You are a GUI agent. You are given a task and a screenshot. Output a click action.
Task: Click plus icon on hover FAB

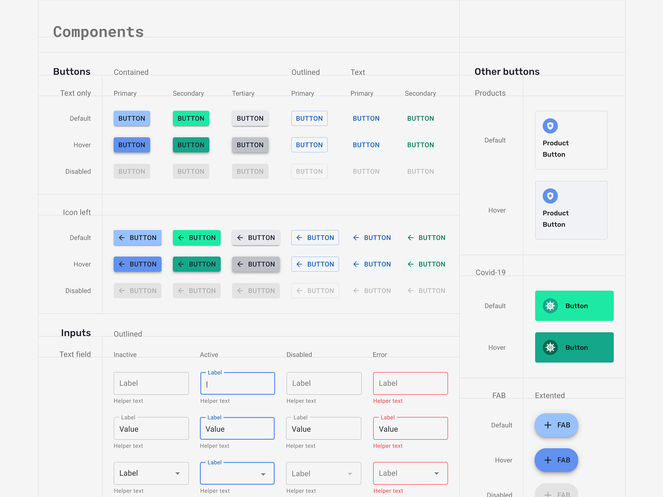pos(548,460)
